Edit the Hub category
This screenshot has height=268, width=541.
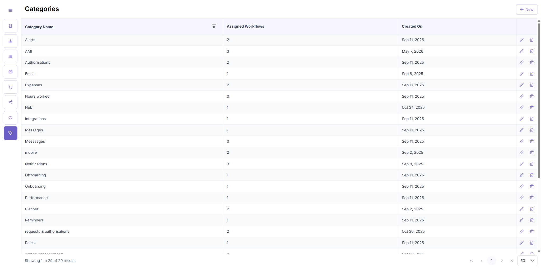521,107
